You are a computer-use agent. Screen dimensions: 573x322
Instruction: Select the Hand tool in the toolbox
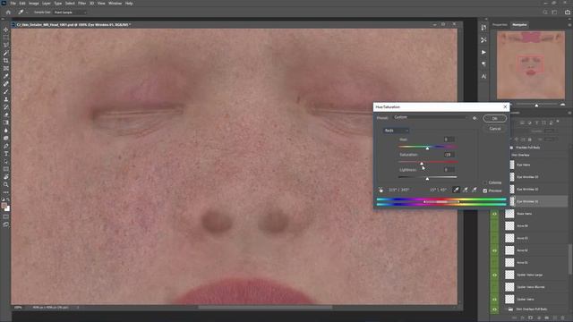click(6, 177)
